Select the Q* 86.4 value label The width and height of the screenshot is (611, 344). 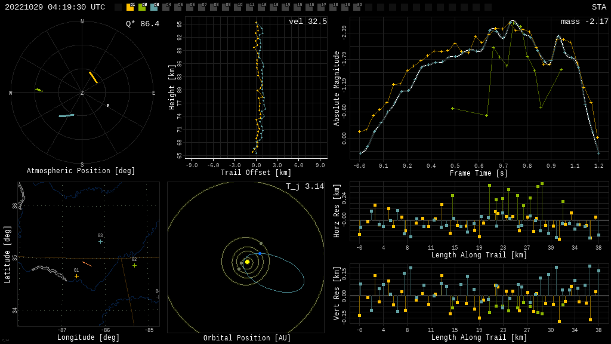142,24
